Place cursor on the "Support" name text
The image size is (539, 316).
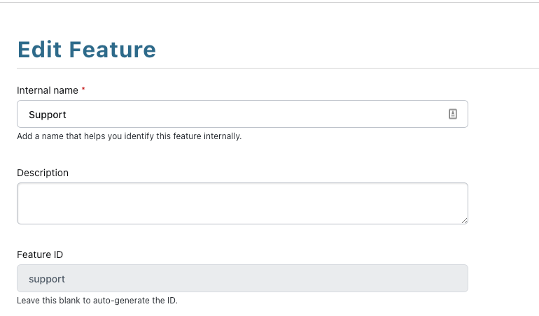pos(48,115)
